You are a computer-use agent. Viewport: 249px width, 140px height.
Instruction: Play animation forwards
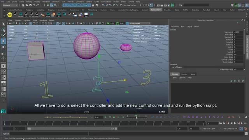coord(235,123)
